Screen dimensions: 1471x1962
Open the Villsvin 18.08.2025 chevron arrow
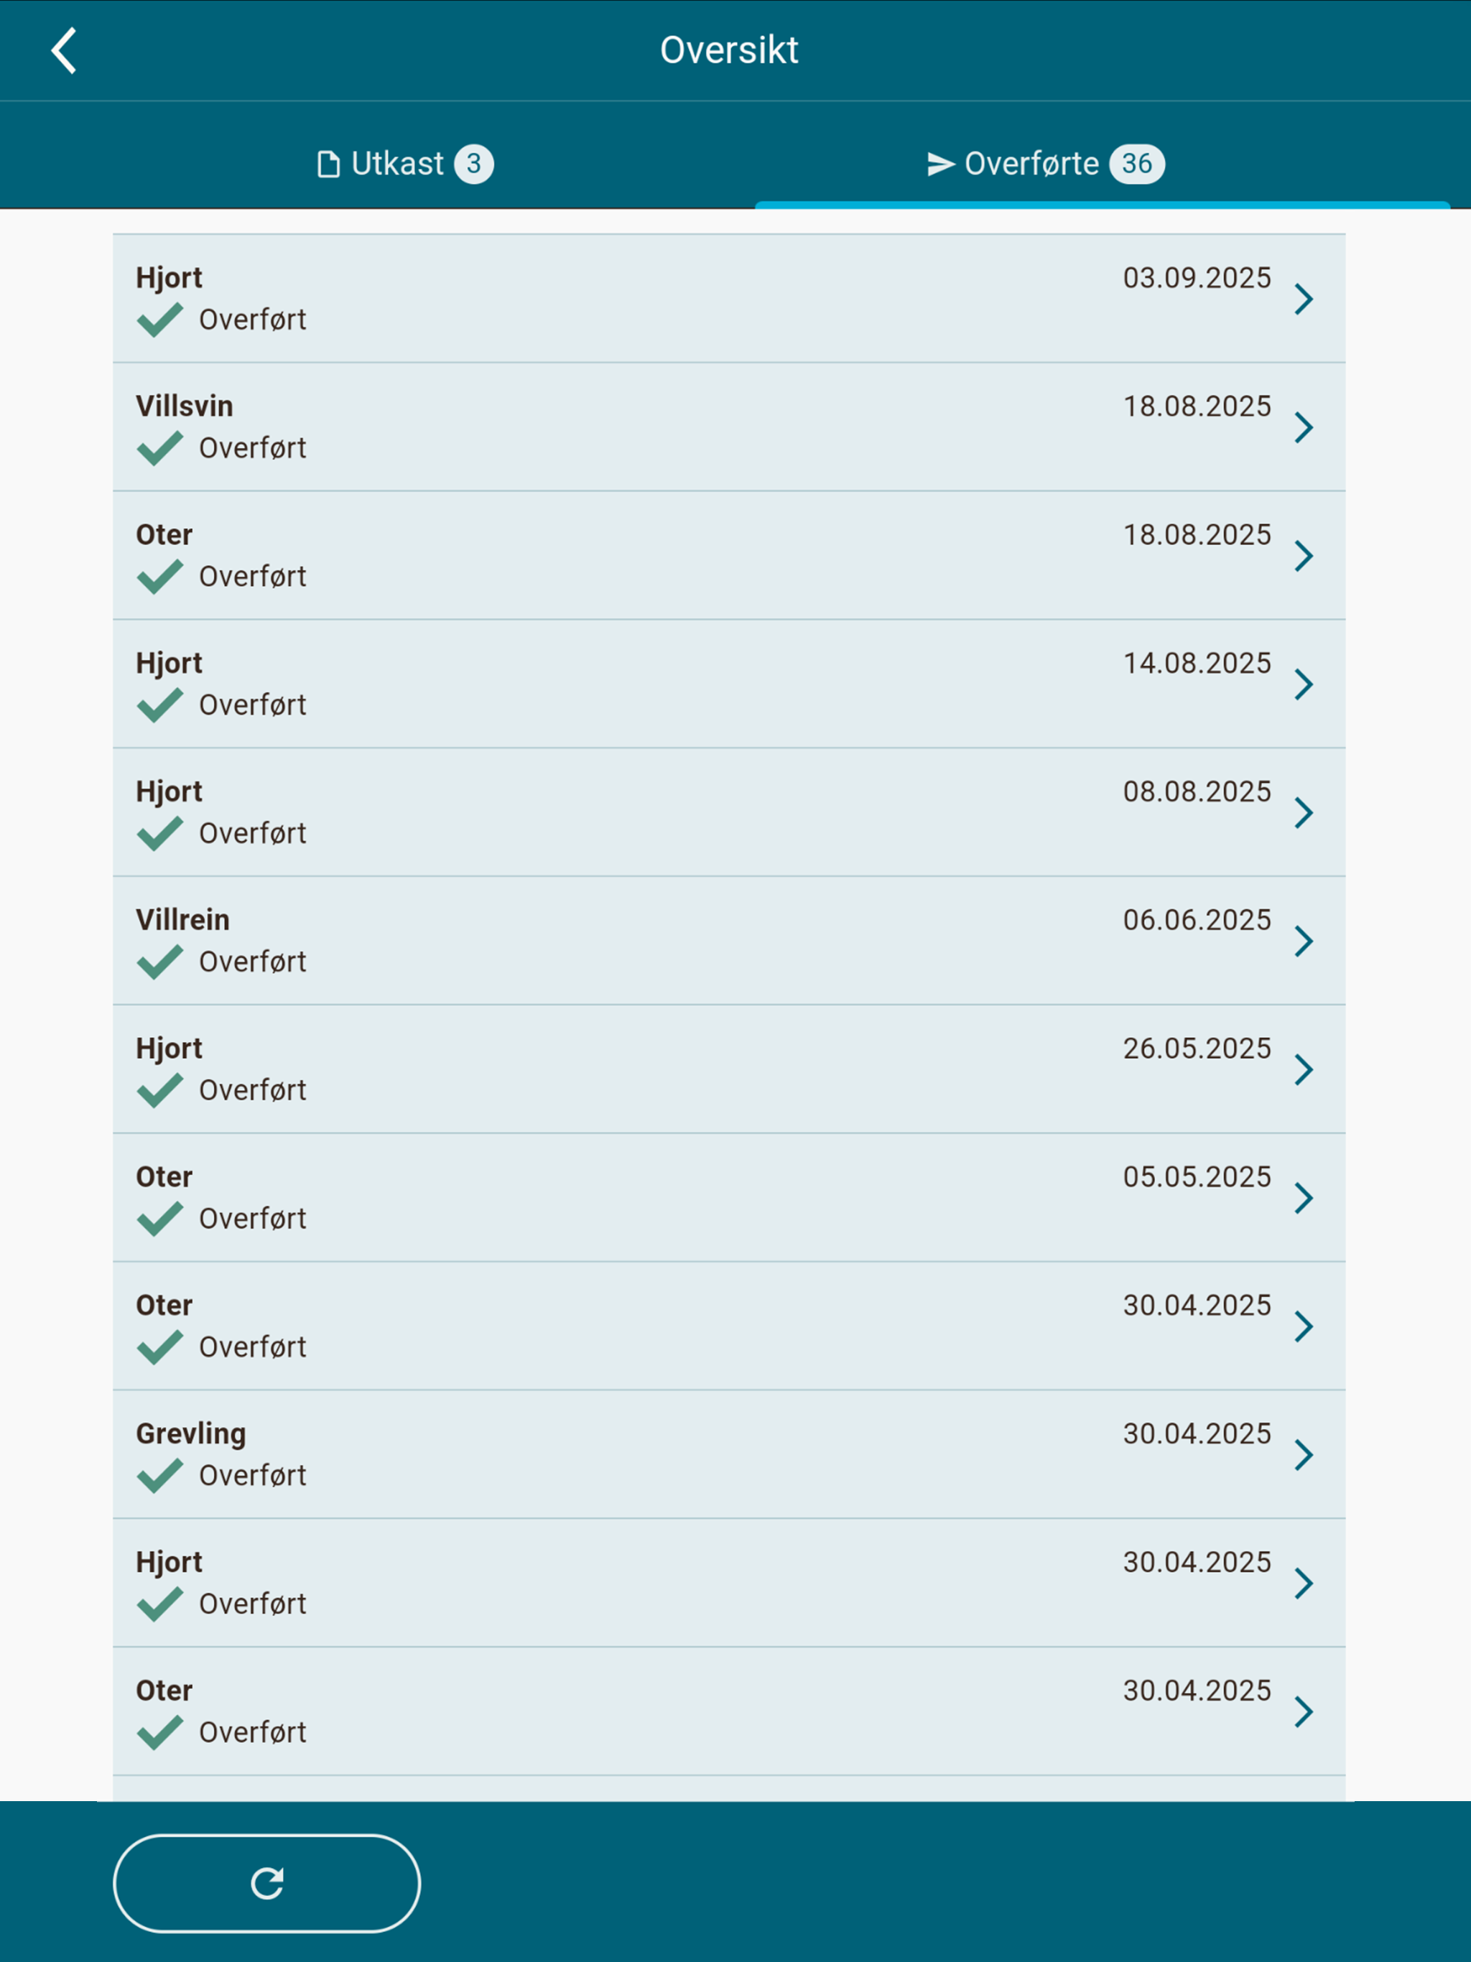coord(1304,427)
